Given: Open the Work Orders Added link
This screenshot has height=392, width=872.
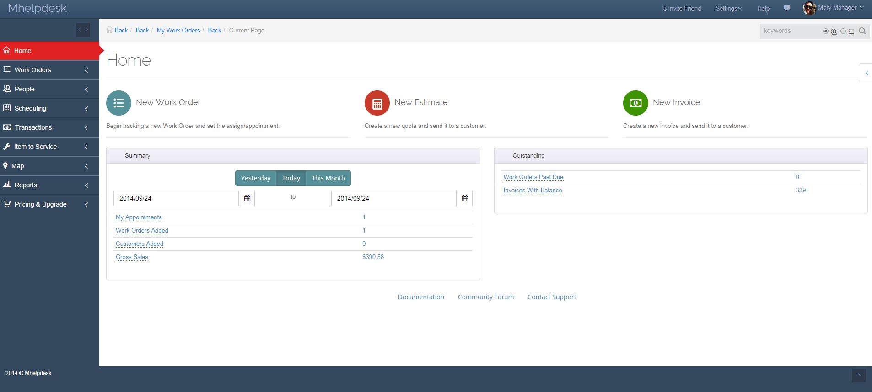Looking at the screenshot, I should point(142,231).
